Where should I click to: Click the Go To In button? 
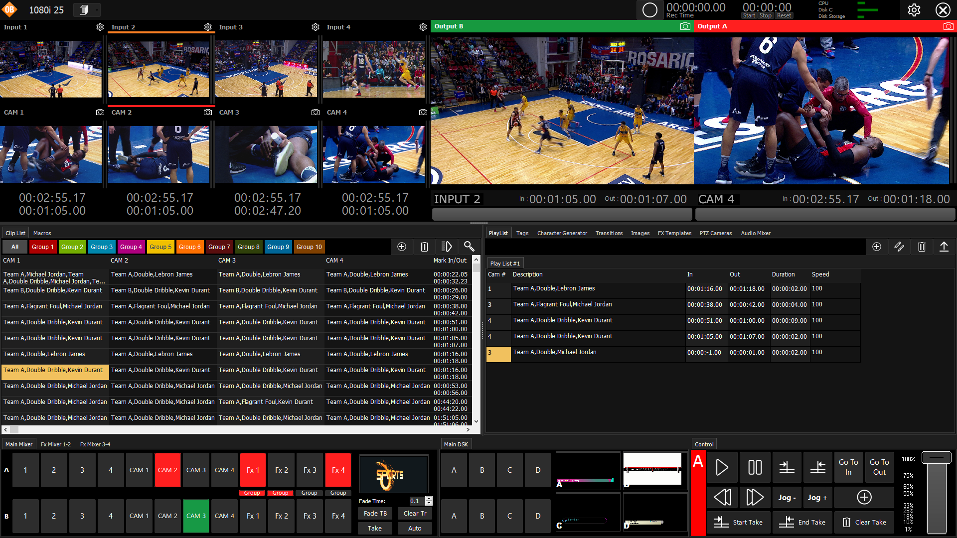coord(848,467)
